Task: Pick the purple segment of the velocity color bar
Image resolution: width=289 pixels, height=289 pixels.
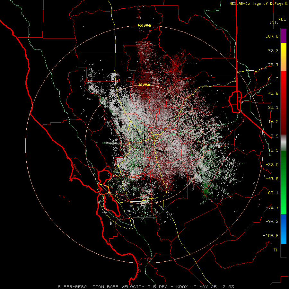Action: pyautogui.click(x=284, y=36)
